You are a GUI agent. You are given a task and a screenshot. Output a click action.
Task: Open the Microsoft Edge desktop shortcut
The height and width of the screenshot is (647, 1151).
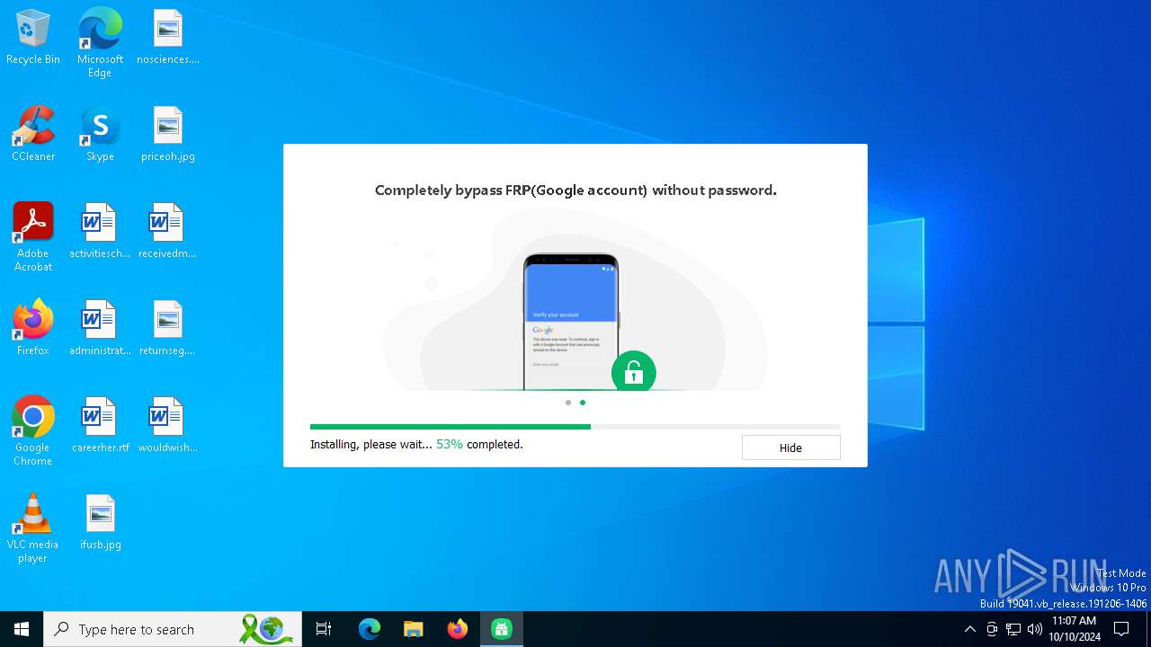(100, 43)
